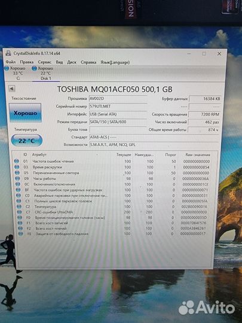Image resolution: width=242 pixels, height=323 pixels.
Task: Select the CRC-ошибки UltraDMA attribute text
Action: tap(54, 212)
